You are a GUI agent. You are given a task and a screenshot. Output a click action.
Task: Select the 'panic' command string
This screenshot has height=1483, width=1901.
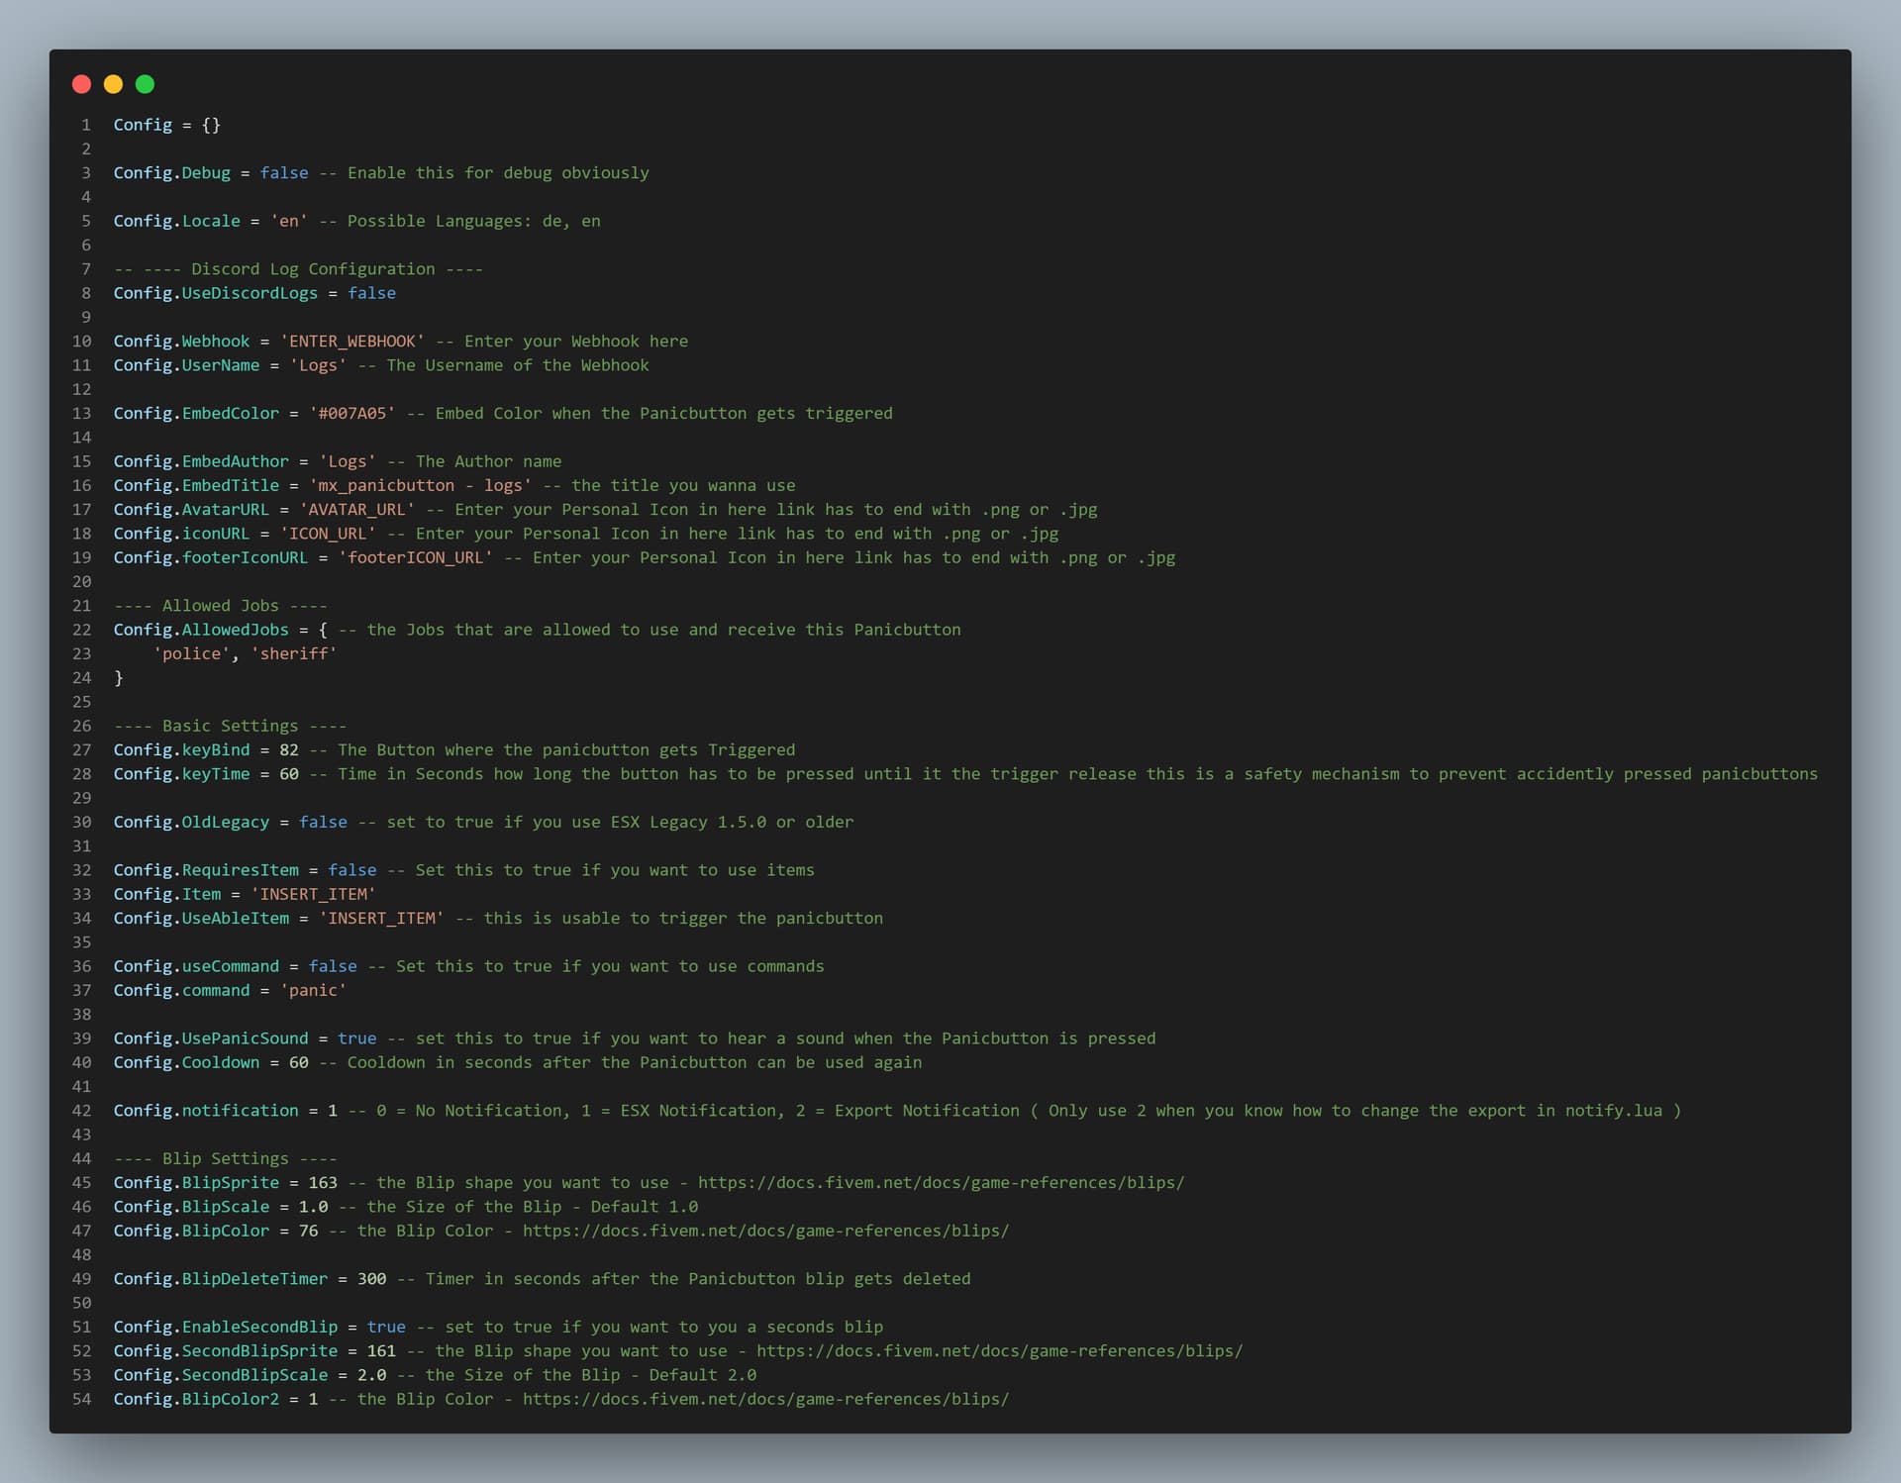pos(313,990)
